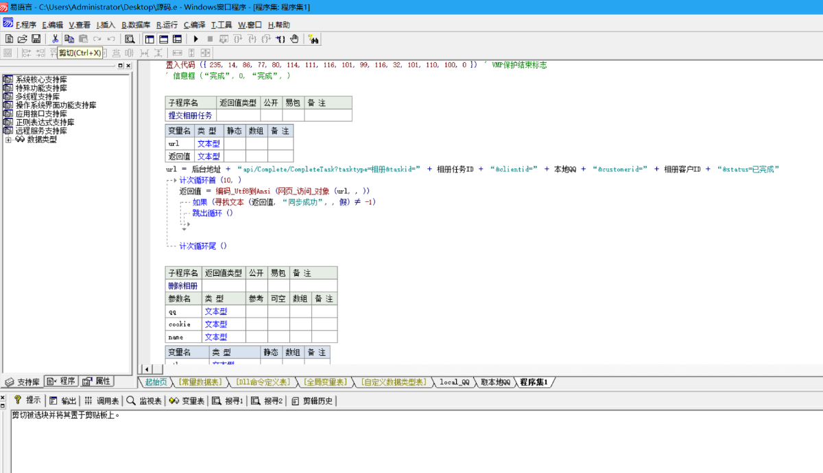Switch to the 起始页 tab

[x=156, y=382]
